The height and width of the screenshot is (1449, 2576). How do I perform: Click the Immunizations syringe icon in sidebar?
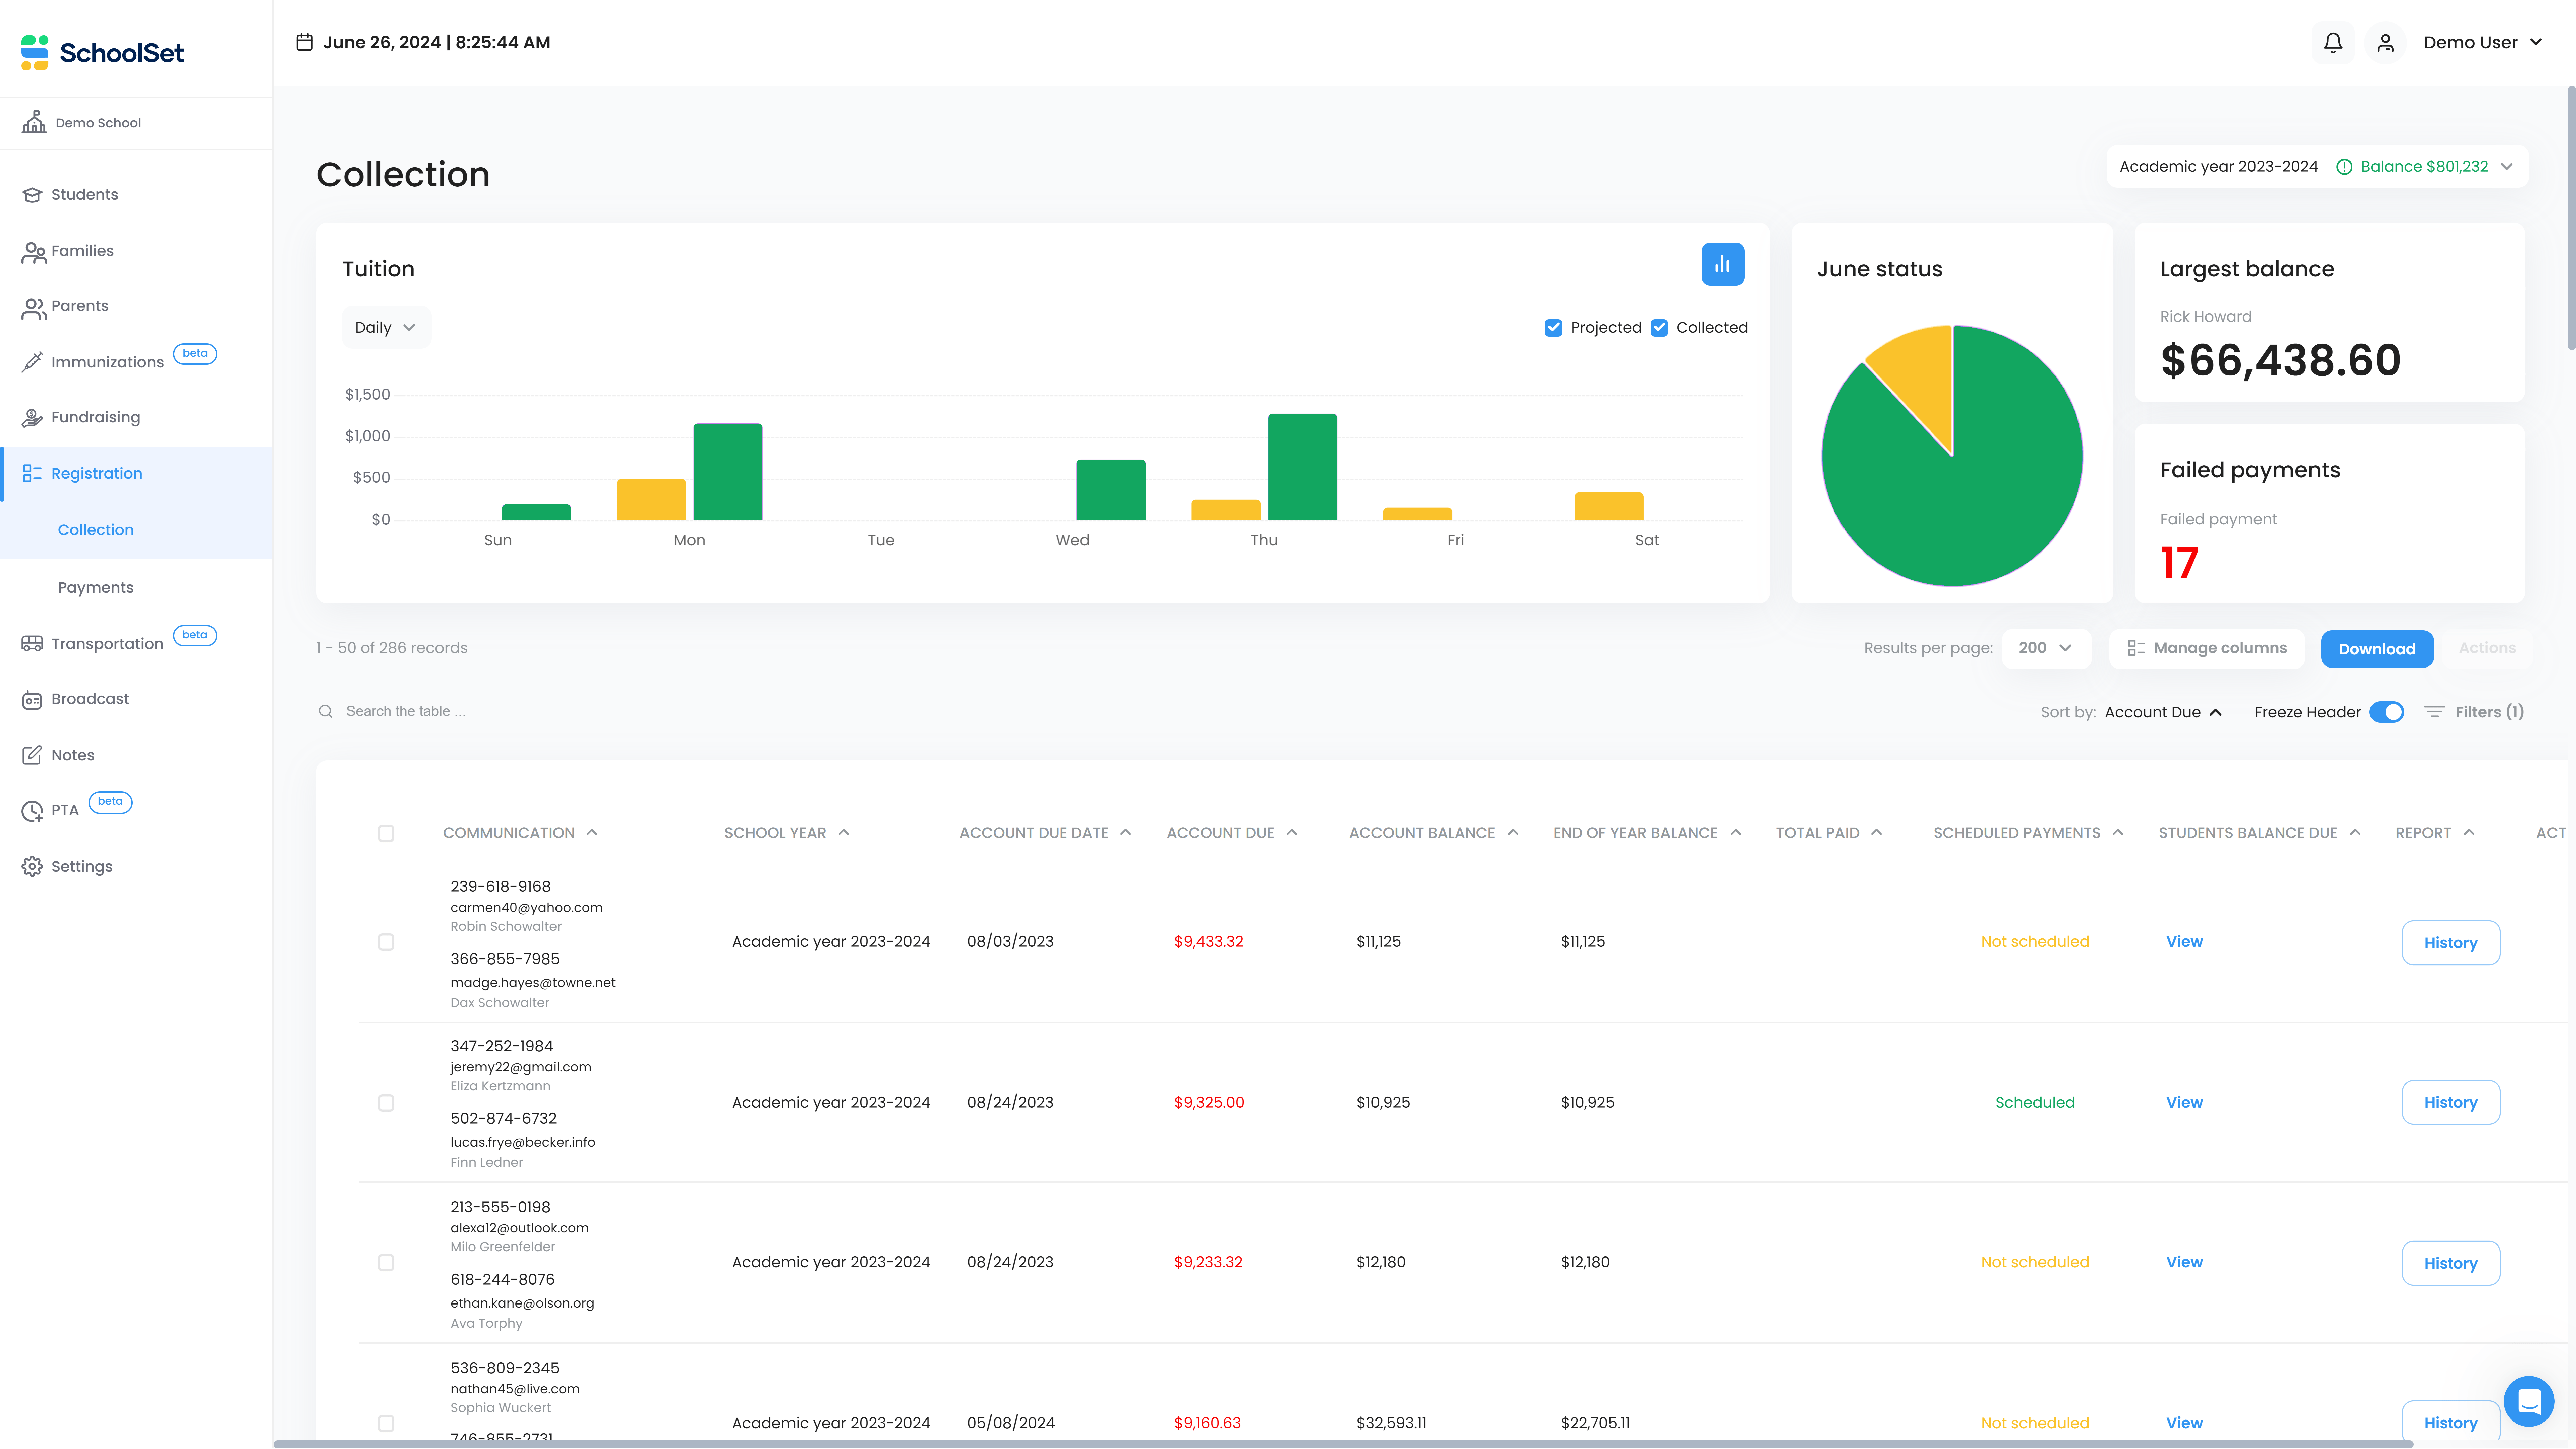click(32, 362)
